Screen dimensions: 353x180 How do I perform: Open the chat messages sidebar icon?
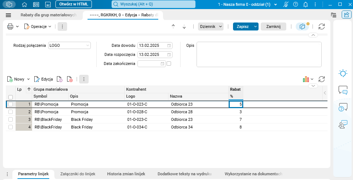[x=343, y=90]
